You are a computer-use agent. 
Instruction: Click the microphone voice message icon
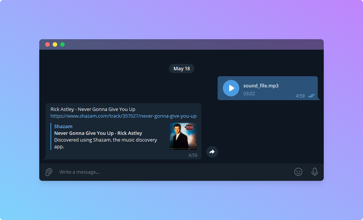coord(315,172)
